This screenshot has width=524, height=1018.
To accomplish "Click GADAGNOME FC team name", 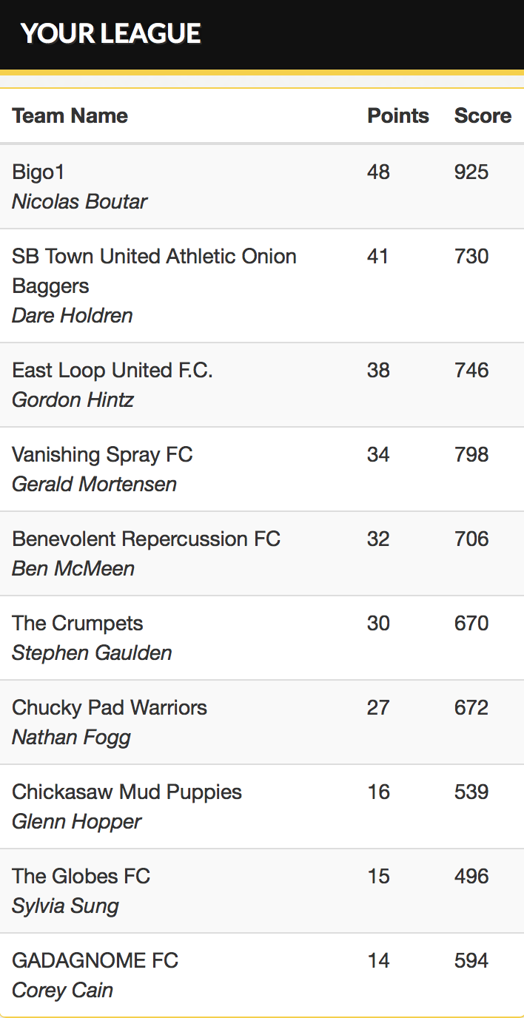I will point(95,960).
